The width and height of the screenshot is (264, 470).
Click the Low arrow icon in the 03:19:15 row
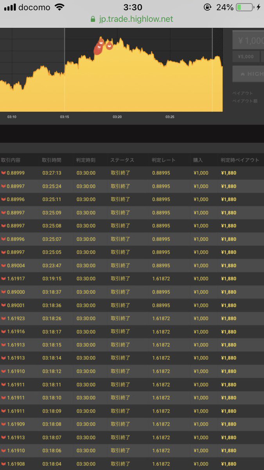click(x=4, y=278)
